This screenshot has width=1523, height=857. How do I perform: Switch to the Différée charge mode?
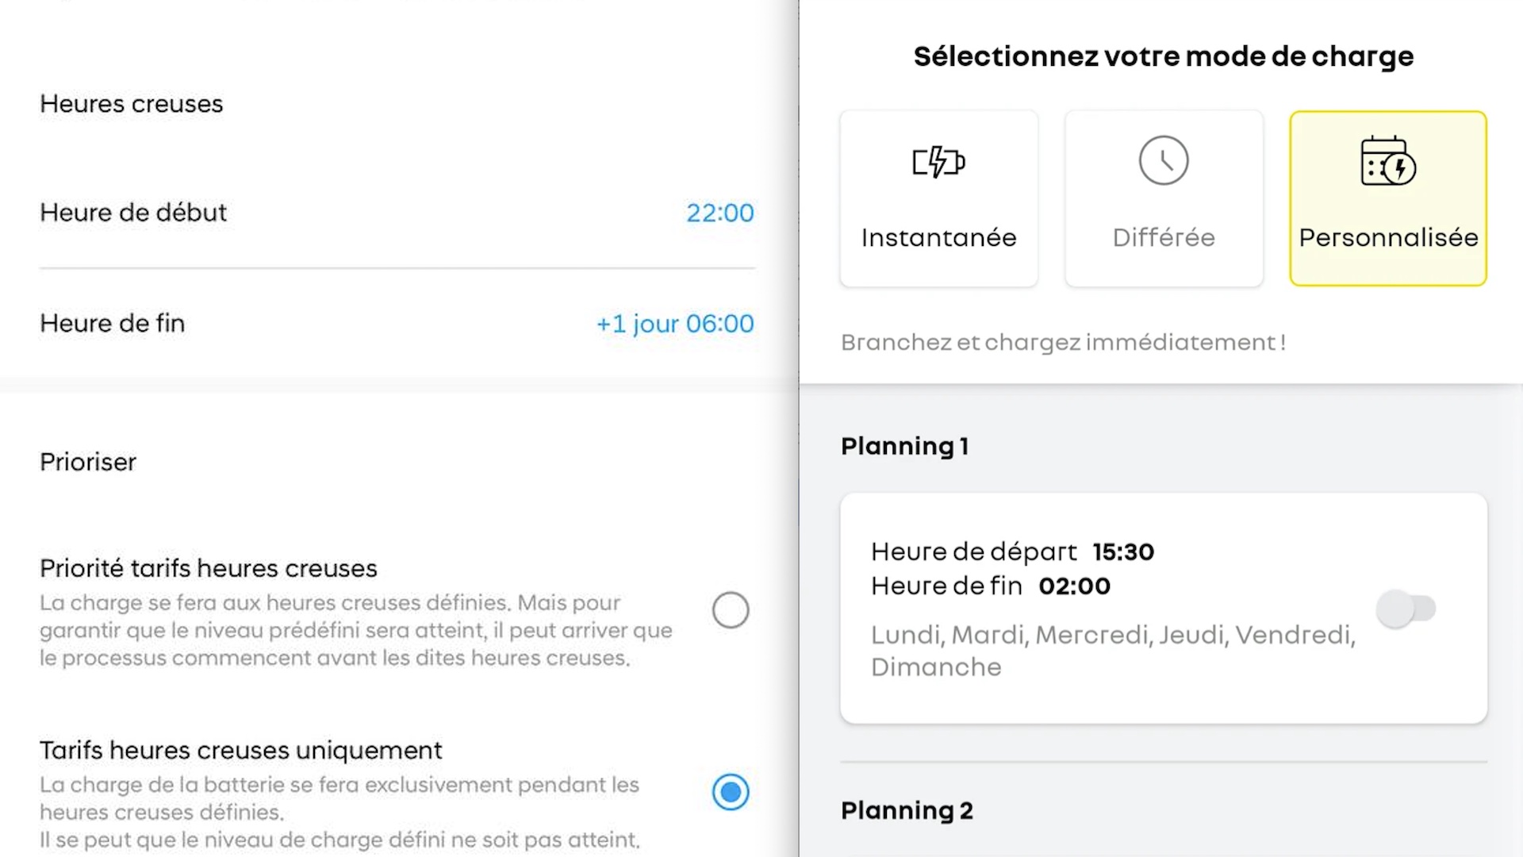[1164, 198]
